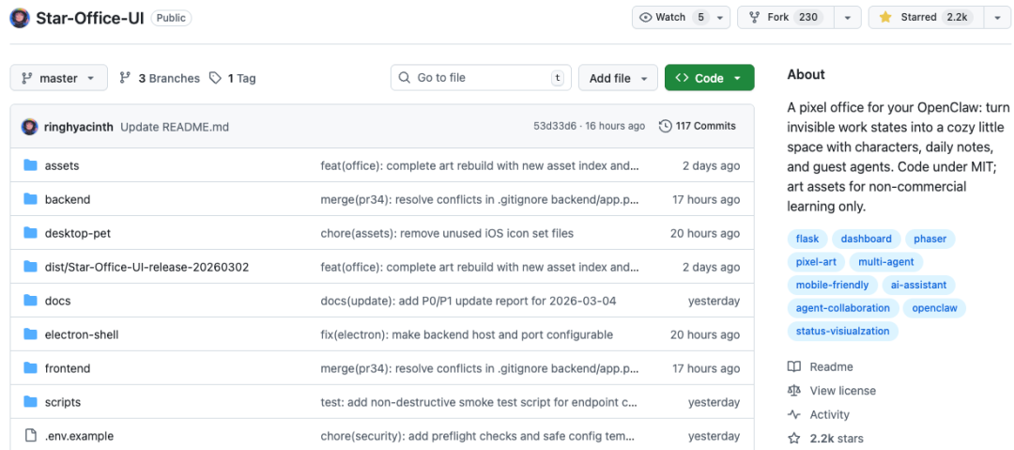
Task: Click the folder icon for assets
Action: tap(30, 165)
